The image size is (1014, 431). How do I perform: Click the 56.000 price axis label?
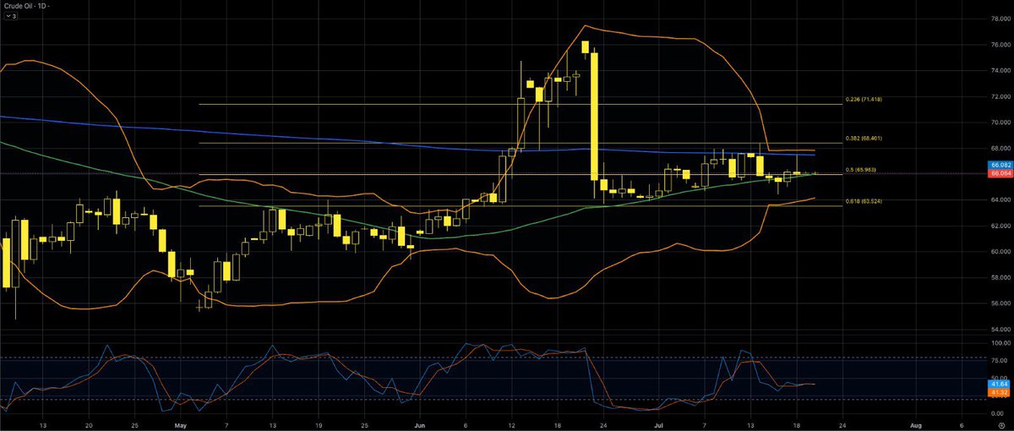(x=1000, y=303)
